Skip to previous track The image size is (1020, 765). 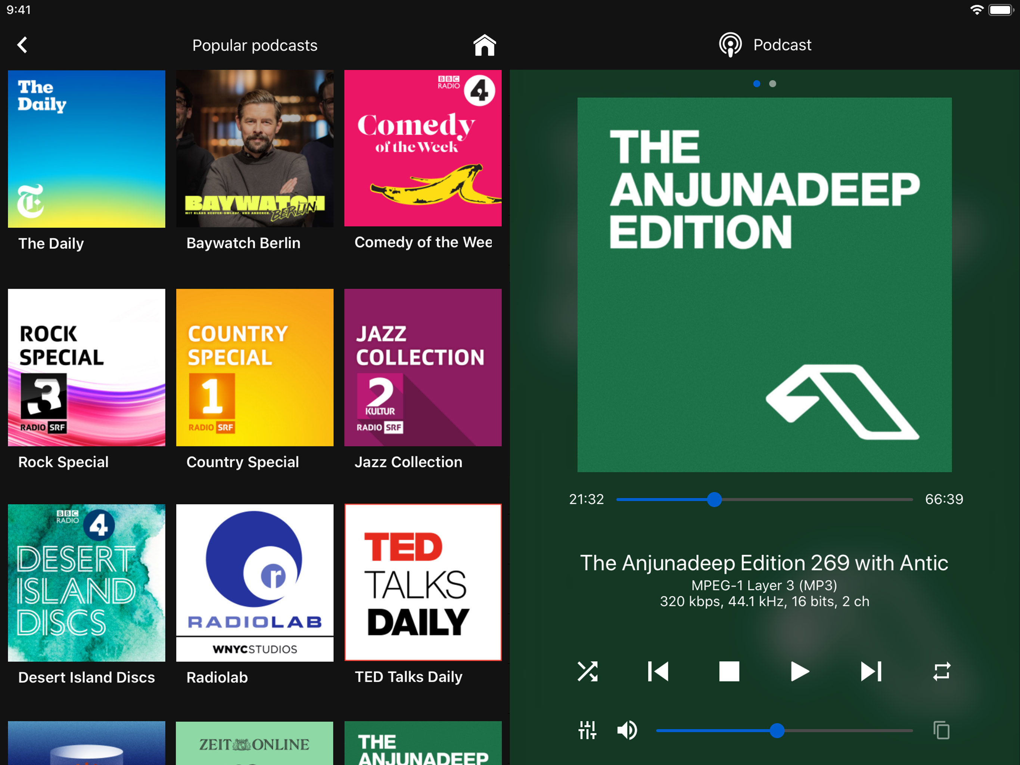(x=658, y=671)
